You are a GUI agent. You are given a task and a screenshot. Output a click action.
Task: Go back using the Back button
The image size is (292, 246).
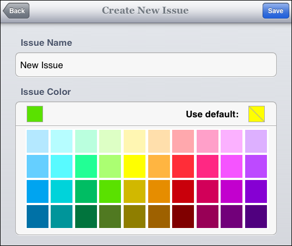16,10
